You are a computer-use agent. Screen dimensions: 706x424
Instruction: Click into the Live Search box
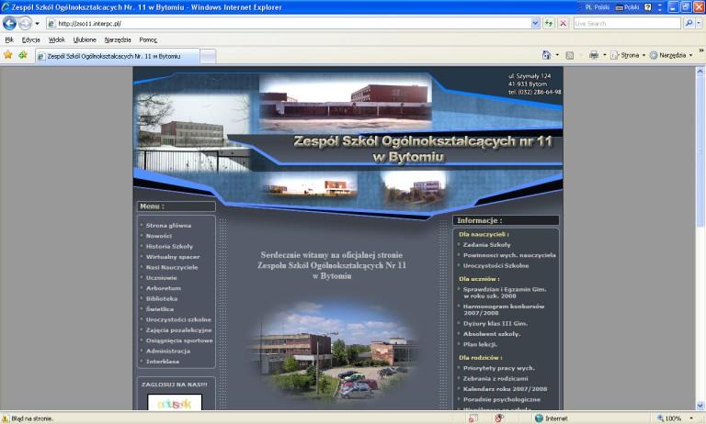(627, 23)
